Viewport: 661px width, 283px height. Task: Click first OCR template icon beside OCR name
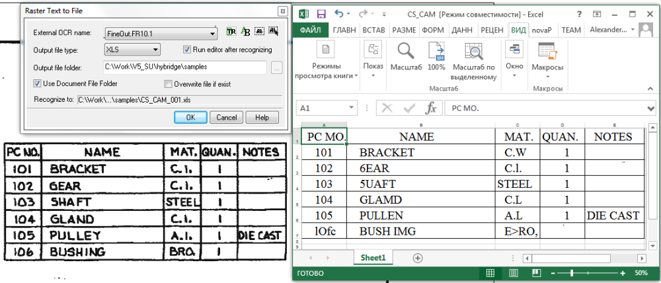point(231,31)
